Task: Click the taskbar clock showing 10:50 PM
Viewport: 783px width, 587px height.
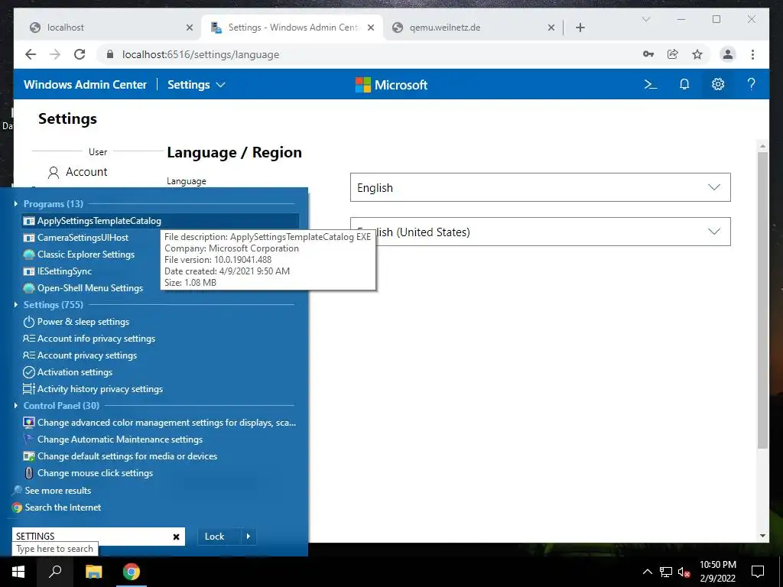Action: pyautogui.click(x=717, y=572)
